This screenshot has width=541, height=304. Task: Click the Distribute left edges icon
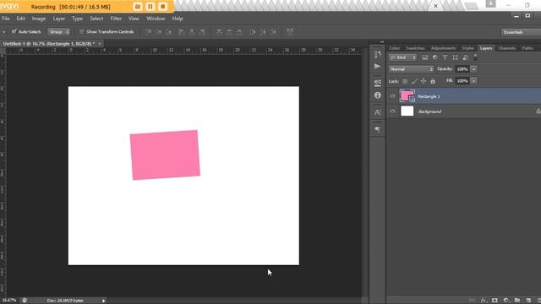[x=253, y=32]
